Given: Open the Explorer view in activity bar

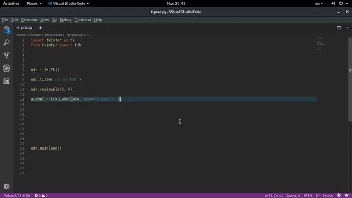Looking at the screenshot, I should pos(7,30).
